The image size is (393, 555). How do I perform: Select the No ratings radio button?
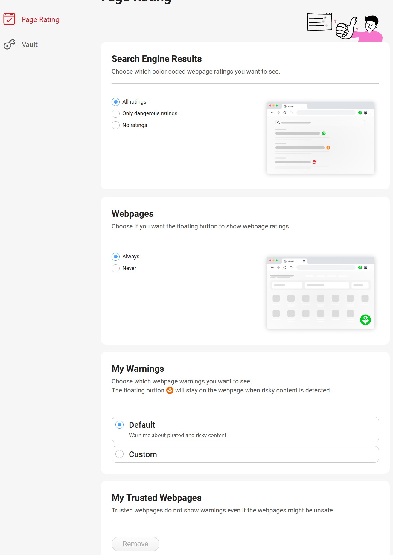[x=116, y=125]
